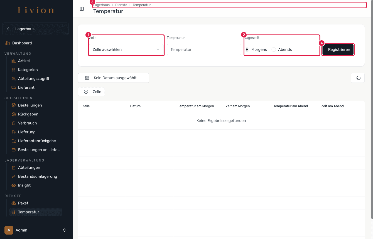The width and height of the screenshot is (373, 239).
Task: Toggle the sidebar panel icon
Action: tap(82, 9)
